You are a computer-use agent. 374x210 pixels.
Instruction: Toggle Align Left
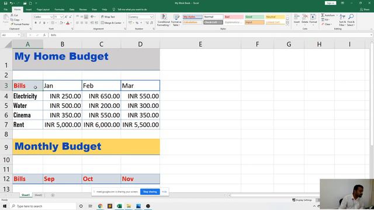tap(78, 23)
